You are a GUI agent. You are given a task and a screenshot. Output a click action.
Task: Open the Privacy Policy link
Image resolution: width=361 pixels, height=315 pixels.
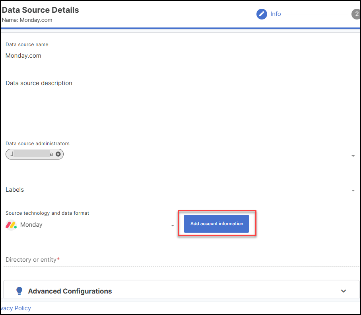point(16,308)
